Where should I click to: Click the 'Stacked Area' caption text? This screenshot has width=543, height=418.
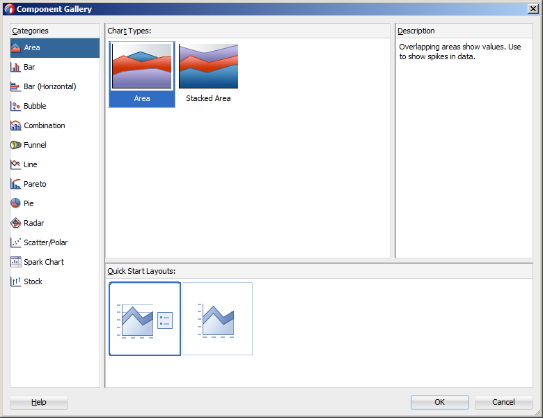click(x=208, y=98)
